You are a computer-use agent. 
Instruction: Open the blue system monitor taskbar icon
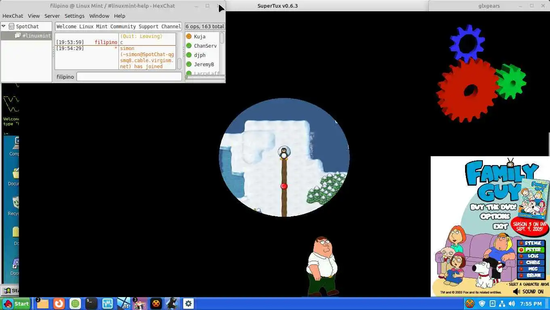tap(108, 304)
